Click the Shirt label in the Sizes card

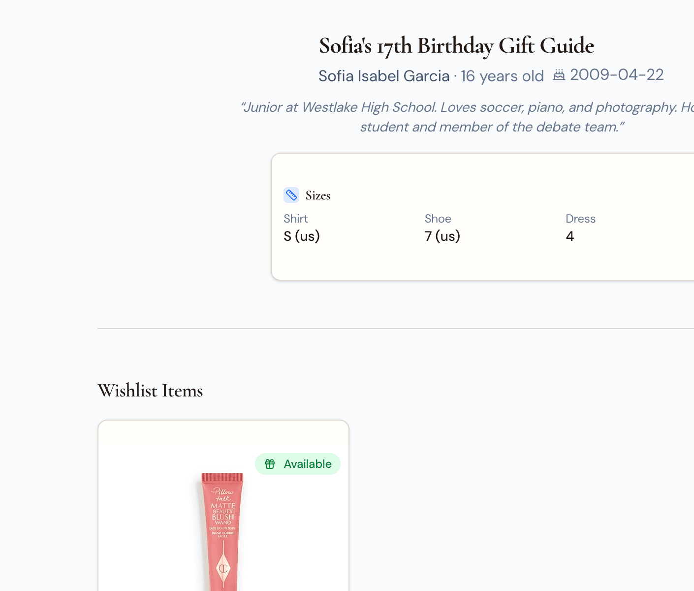click(x=296, y=219)
